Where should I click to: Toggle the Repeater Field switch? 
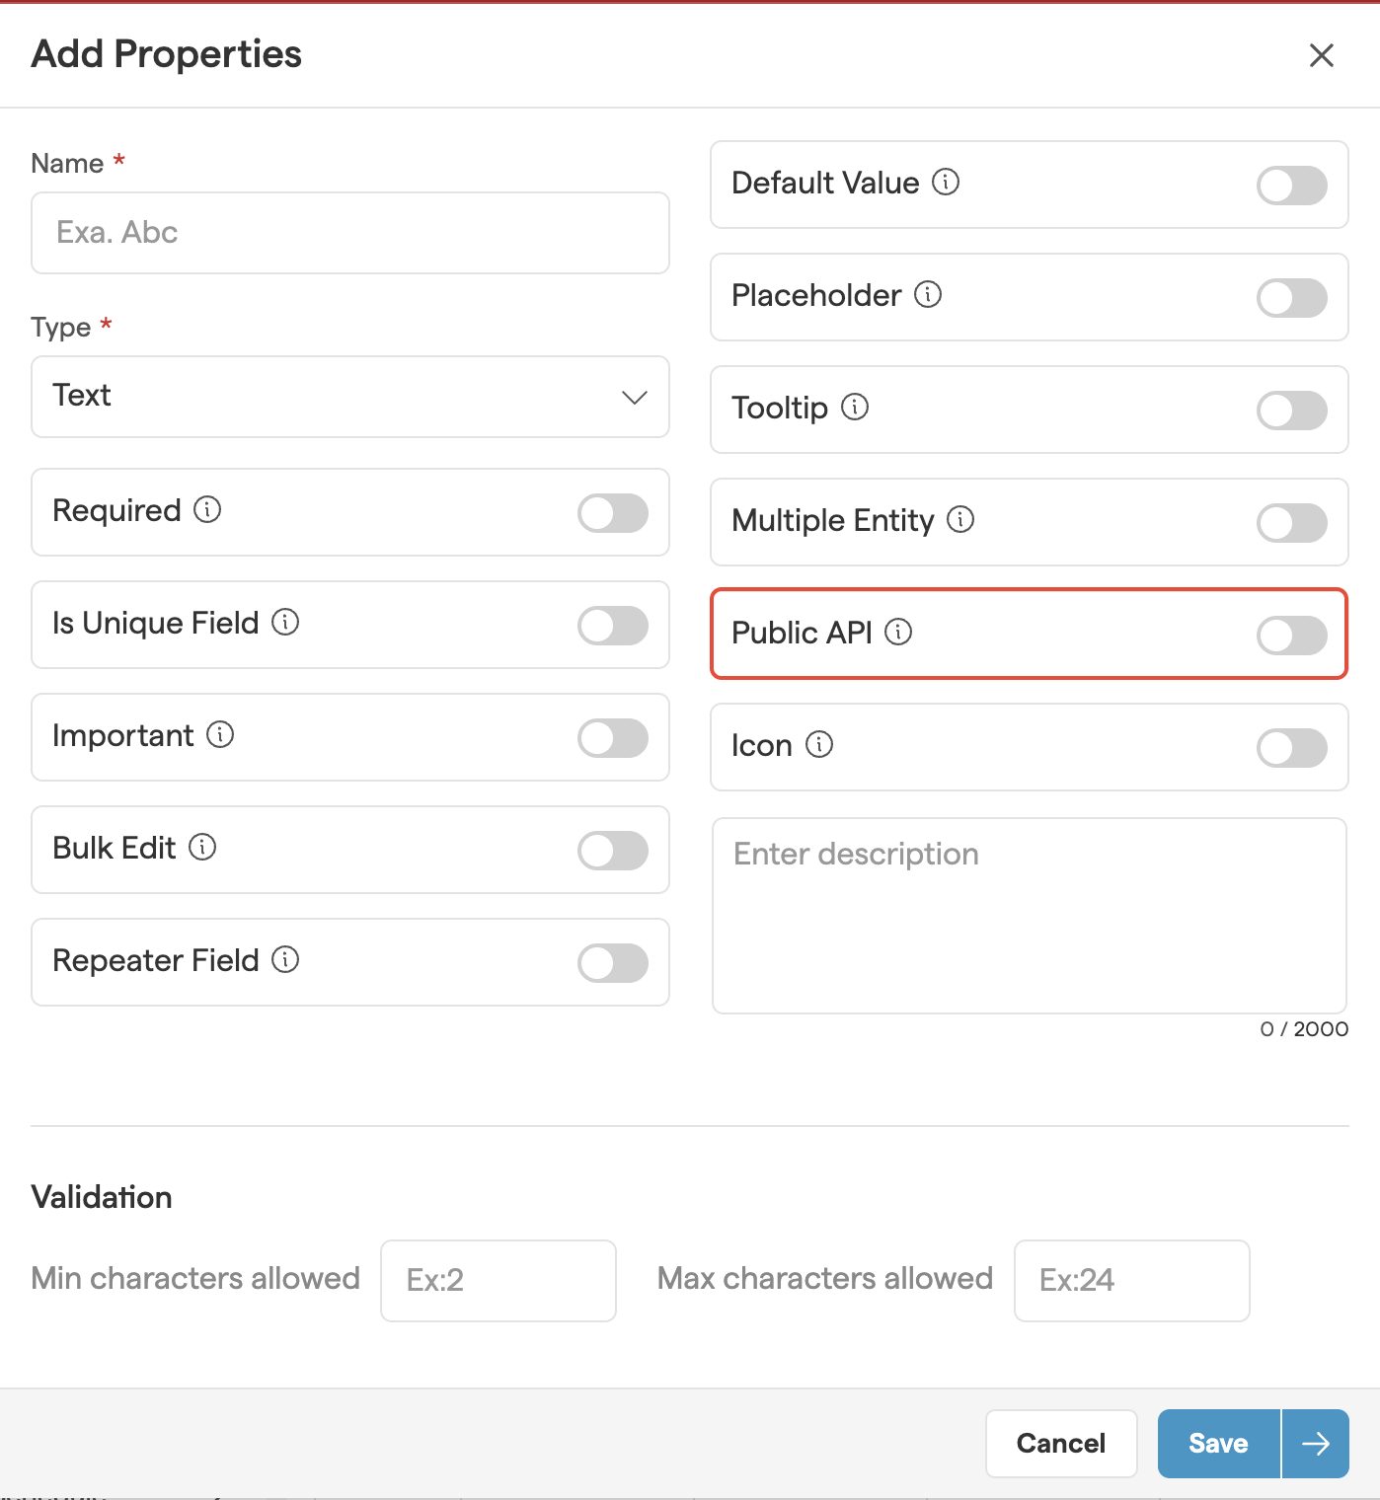coord(613,963)
